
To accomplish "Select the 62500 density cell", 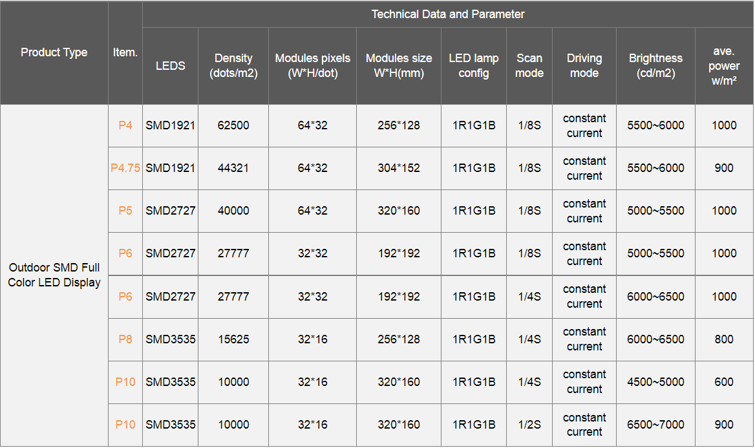I will [233, 125].
